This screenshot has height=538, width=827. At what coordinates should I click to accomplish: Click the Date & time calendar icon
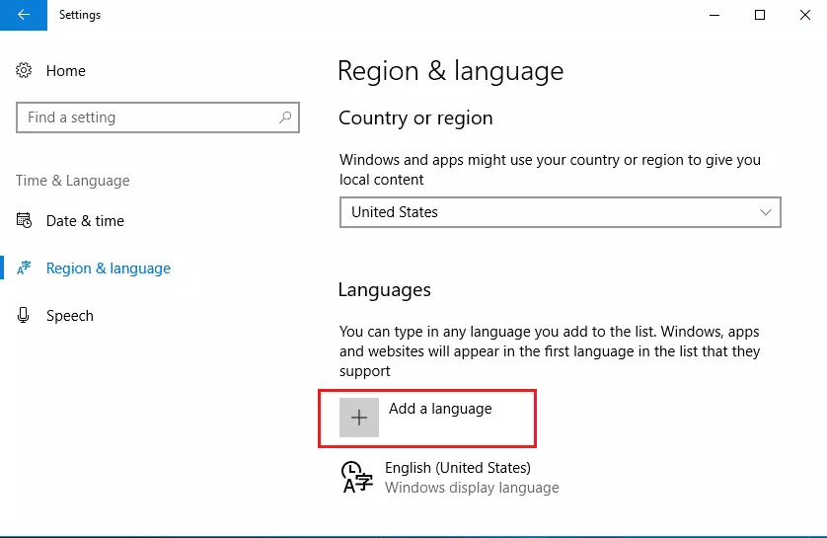(x=24, y=220)
